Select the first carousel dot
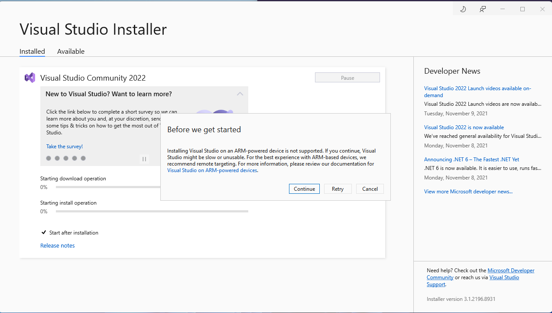 point(49,158)
